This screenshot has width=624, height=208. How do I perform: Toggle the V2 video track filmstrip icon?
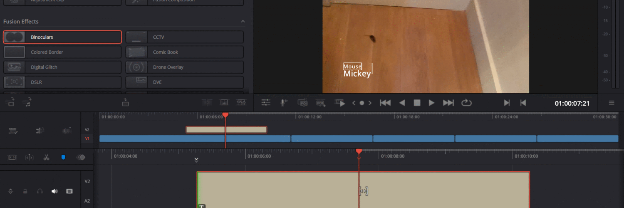tap(69, 191)
